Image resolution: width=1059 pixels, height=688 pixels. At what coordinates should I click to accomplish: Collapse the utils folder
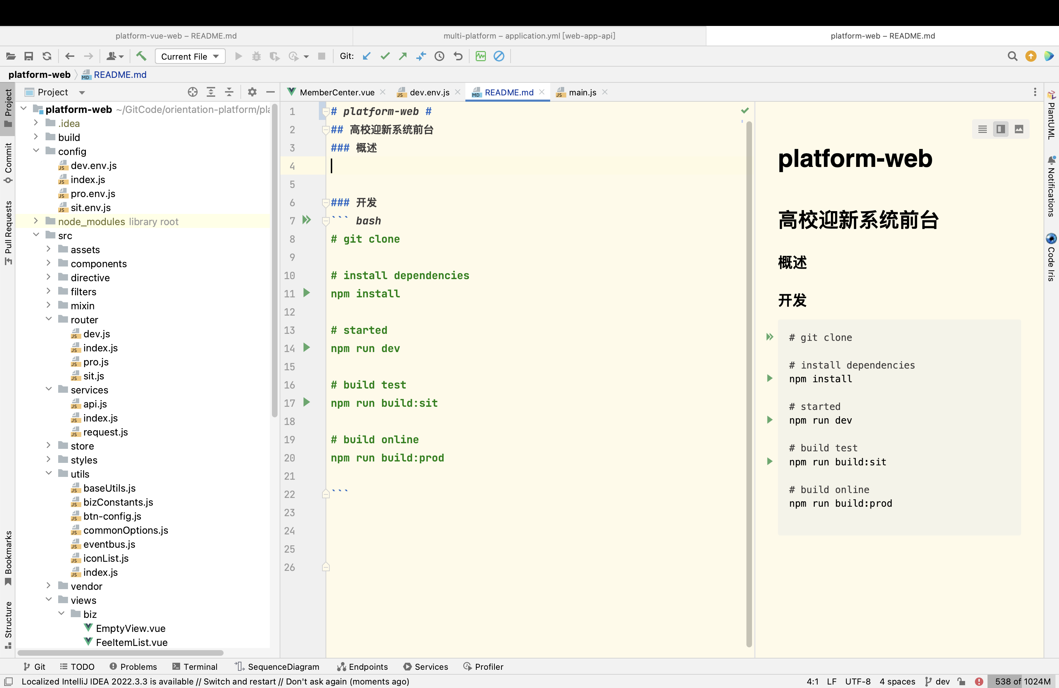click(x=48, y=473)
